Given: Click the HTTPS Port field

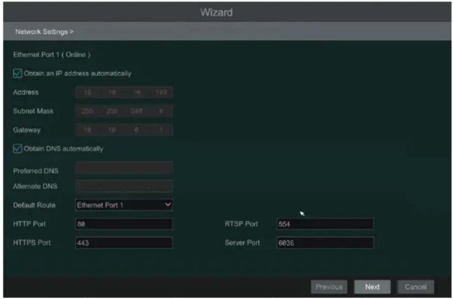Looking at the screenshot, I should (x=124, y=243).
